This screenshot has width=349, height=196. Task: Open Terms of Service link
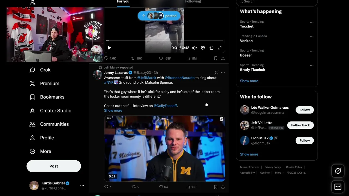249,167
